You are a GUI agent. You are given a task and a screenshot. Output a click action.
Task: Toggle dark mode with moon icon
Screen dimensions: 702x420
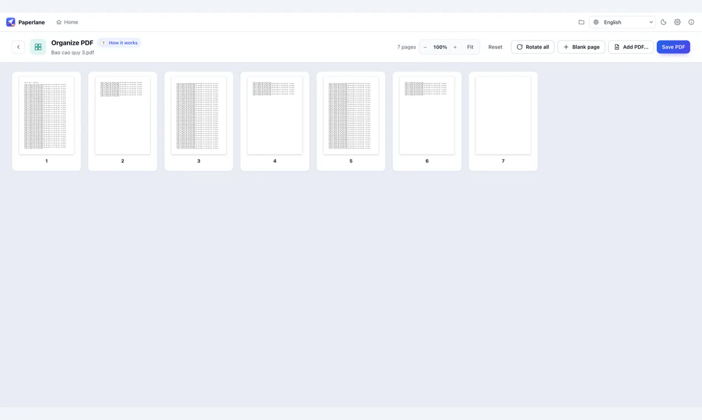click(663, 22)
